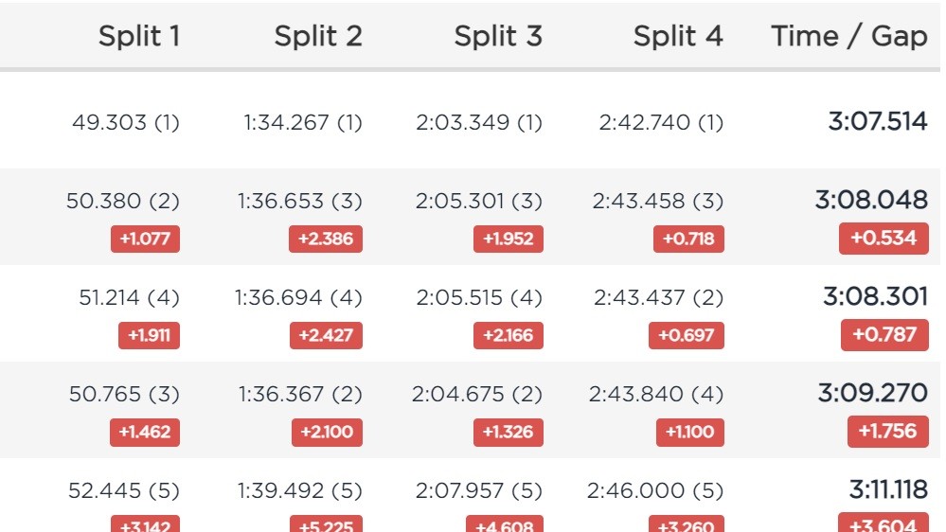Select the 3:11.118 finish time
This screenshot has height=532, width=946.
pos(888,489)
